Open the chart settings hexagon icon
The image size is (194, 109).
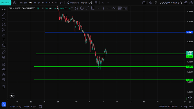186,3
